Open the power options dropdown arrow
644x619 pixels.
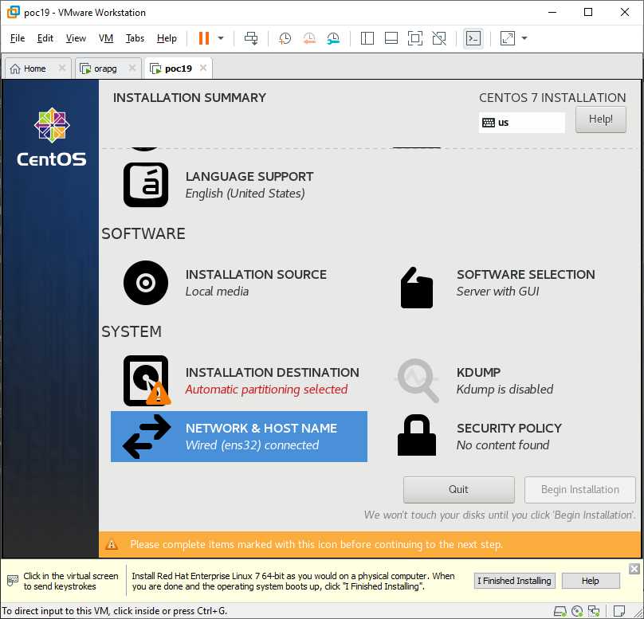(221, 38)
